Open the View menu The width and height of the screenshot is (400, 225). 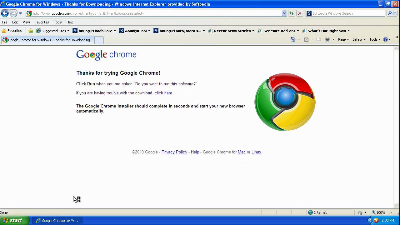click(26, 22)
